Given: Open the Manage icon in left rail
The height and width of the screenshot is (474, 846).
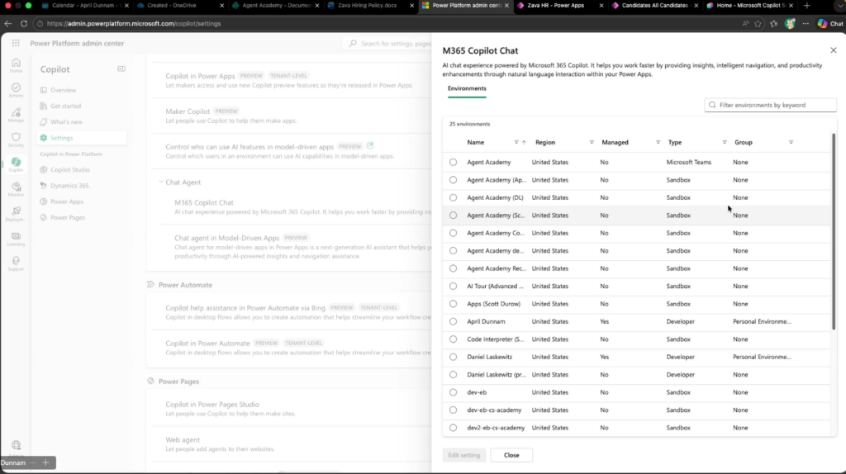Looking at the screenshot, I should (16, 115).
